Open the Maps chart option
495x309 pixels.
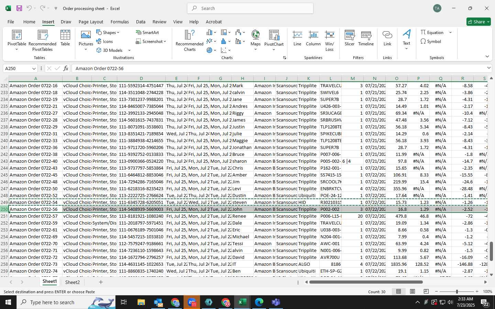(255, 41)
